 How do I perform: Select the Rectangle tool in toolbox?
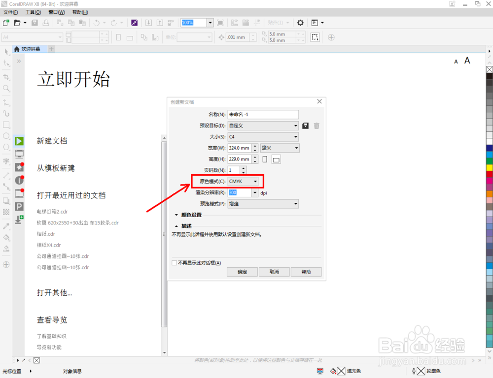point(6,125)
